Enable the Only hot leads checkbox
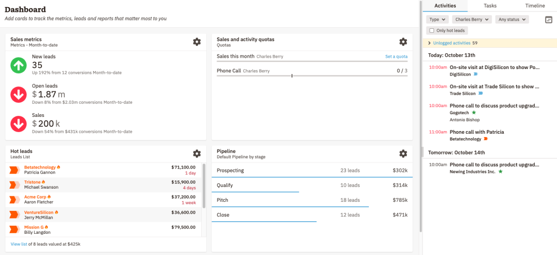The height and width of the screenshot is (255, 557). click(x=432, y=30)
